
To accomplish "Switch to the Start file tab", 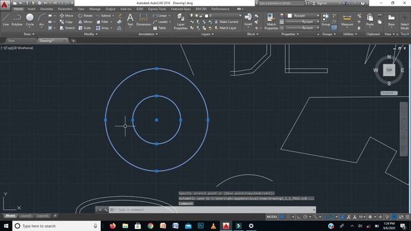I will (x=12, y=40).
